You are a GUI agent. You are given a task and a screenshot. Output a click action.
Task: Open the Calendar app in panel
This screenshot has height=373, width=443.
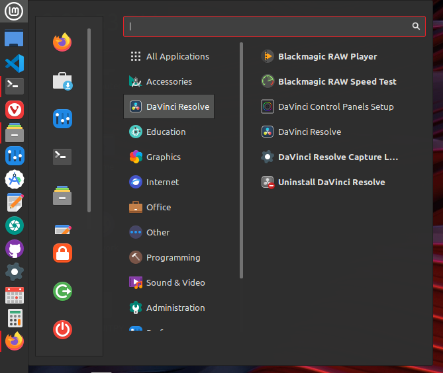pos(15,295)
